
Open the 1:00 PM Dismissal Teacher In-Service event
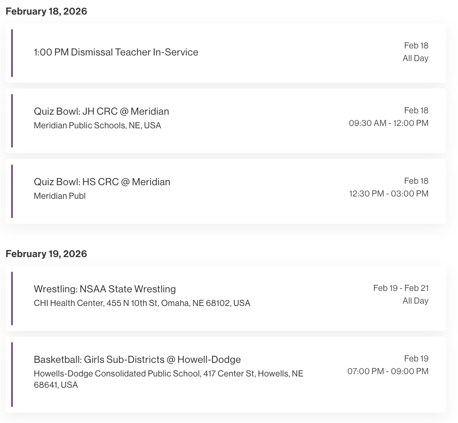(116, 52)
